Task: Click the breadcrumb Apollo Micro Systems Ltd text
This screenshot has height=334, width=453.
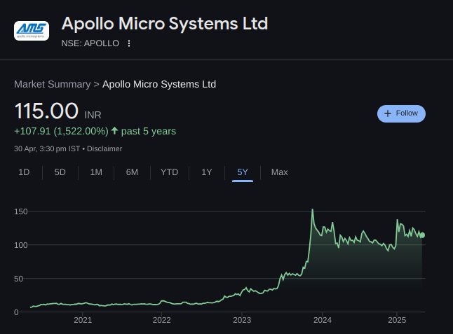Action: click(x=159, y=84)
